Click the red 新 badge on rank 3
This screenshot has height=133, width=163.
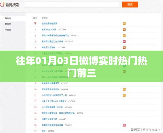[x=124, y=42]
